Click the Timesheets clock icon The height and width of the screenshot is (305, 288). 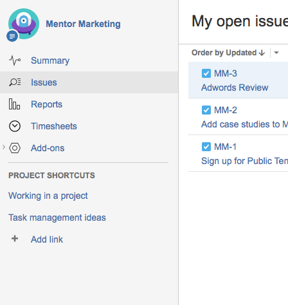pyautogui.click(x=15, y=126)
